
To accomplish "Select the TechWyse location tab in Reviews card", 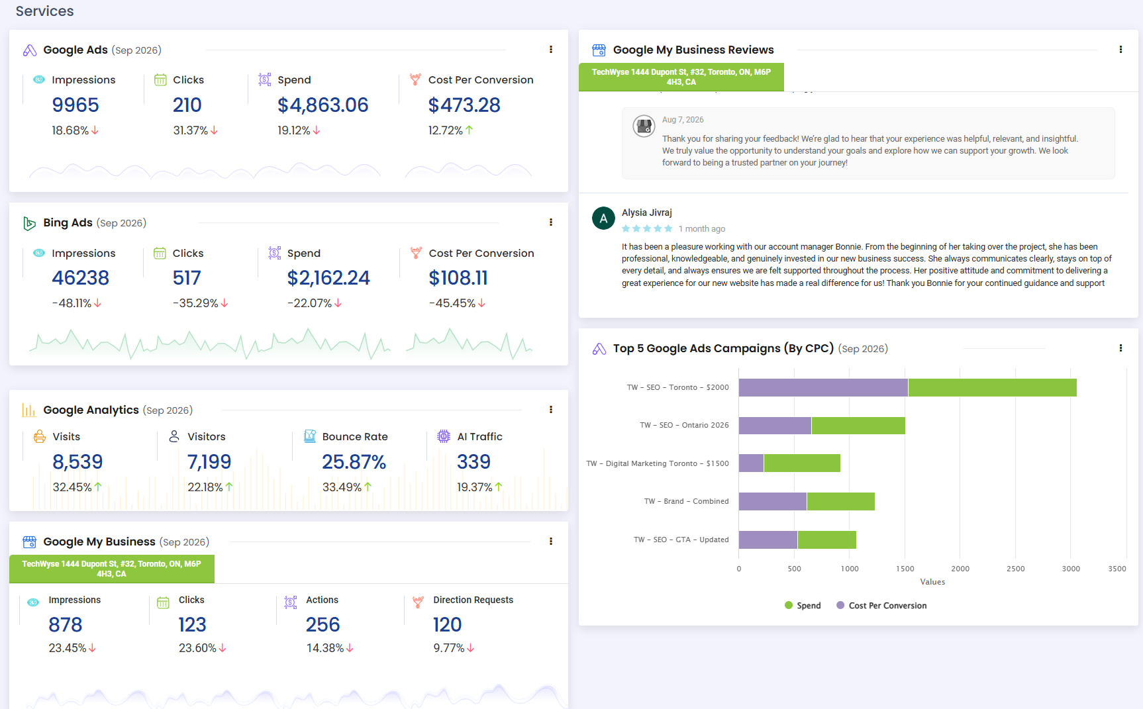I will [x=681, y=77].
